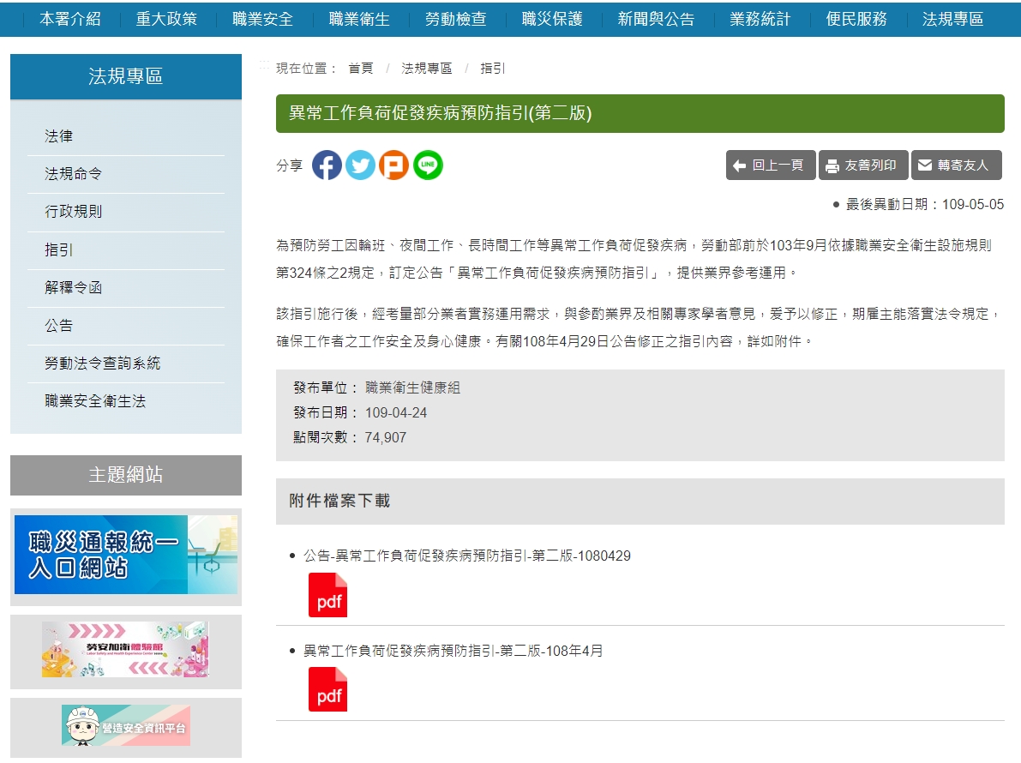Select 新聞與公告 in navigation bar

tap(656, 19)
